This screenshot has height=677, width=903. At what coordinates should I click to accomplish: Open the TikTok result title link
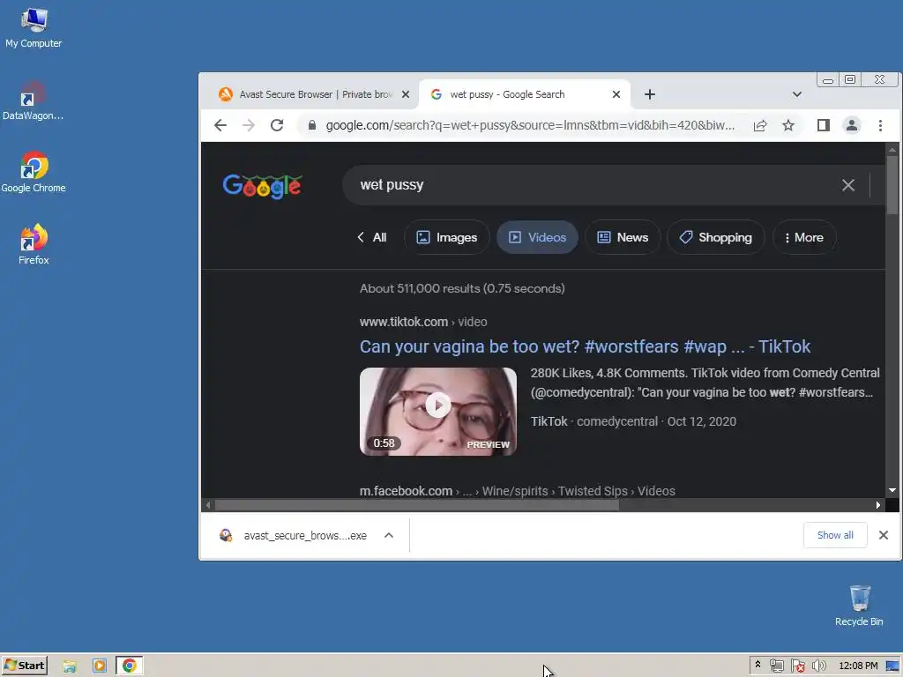pyautogui.click(x=585, y=346)
